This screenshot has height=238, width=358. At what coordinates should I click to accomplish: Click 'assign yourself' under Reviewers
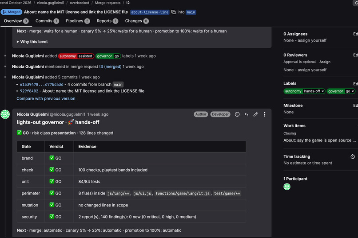[312, 70]
